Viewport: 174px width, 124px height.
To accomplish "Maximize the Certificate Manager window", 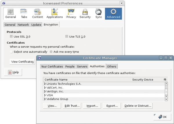I will click(166, 58).
